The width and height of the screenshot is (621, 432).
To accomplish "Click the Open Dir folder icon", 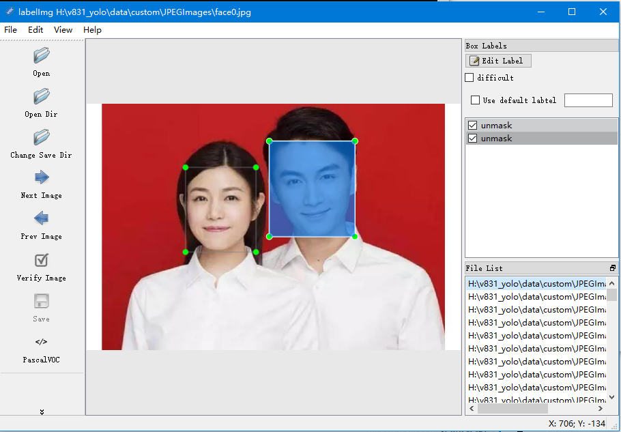I will tap(41, 96).
